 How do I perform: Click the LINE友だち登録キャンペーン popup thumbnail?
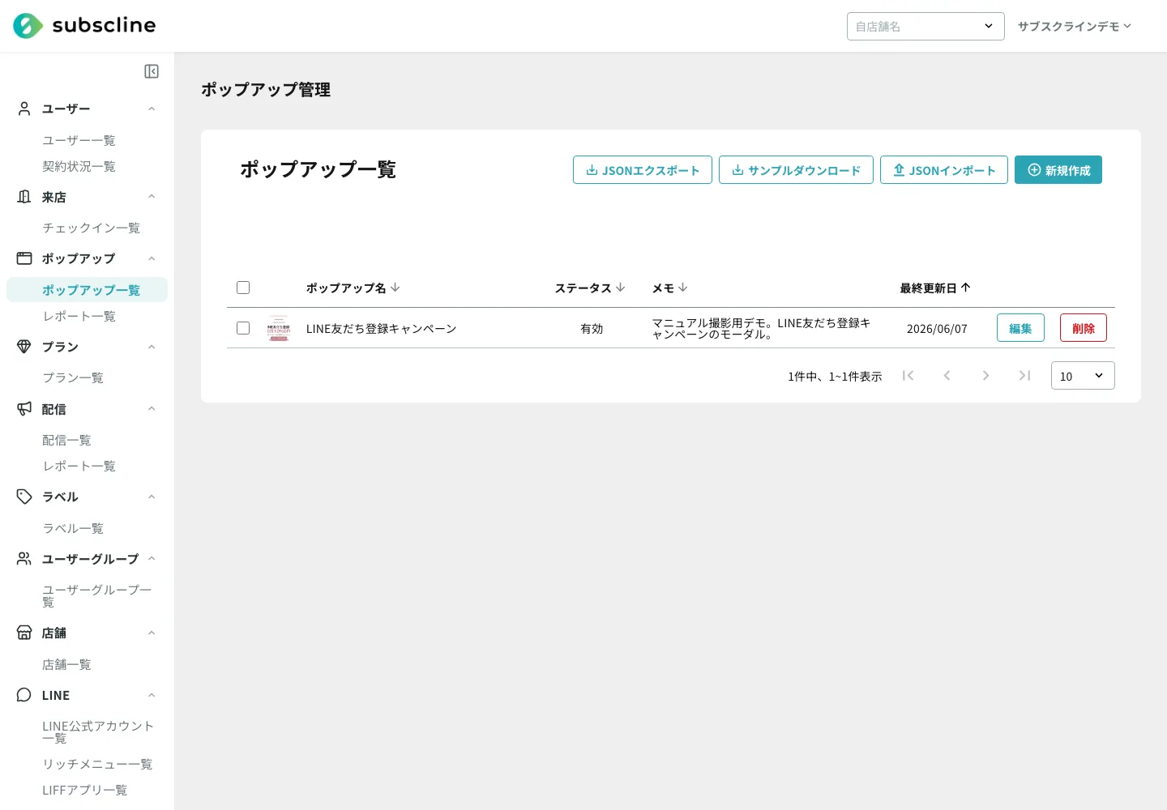tap(279, 328)
